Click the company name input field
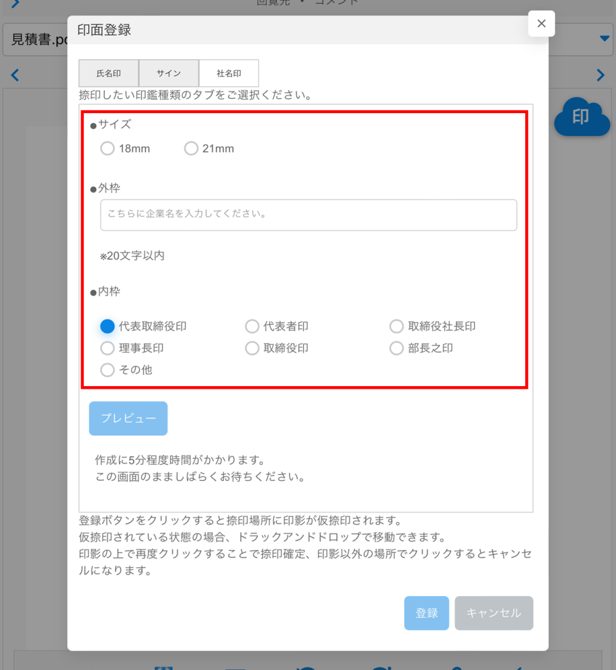The width and height of the screenshot is (616, 670). click(x=308, y=215)
